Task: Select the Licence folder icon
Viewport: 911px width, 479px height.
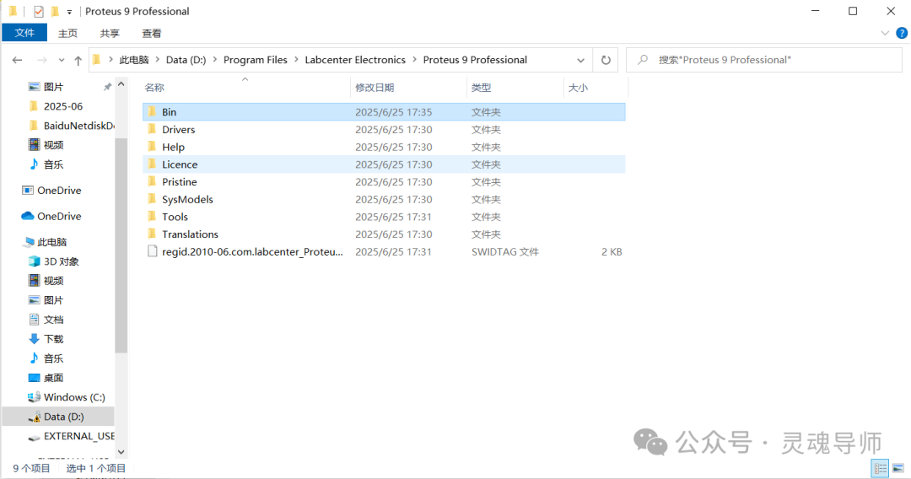Action: tap(152, 164)
